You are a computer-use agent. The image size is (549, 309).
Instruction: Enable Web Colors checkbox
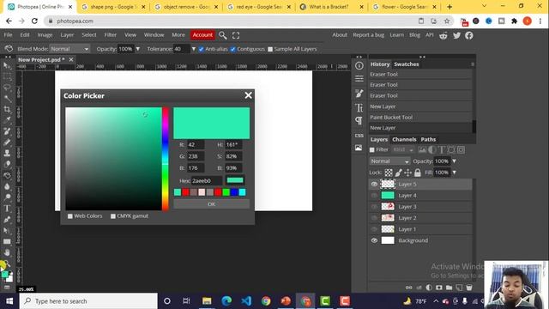click(70, 216)
